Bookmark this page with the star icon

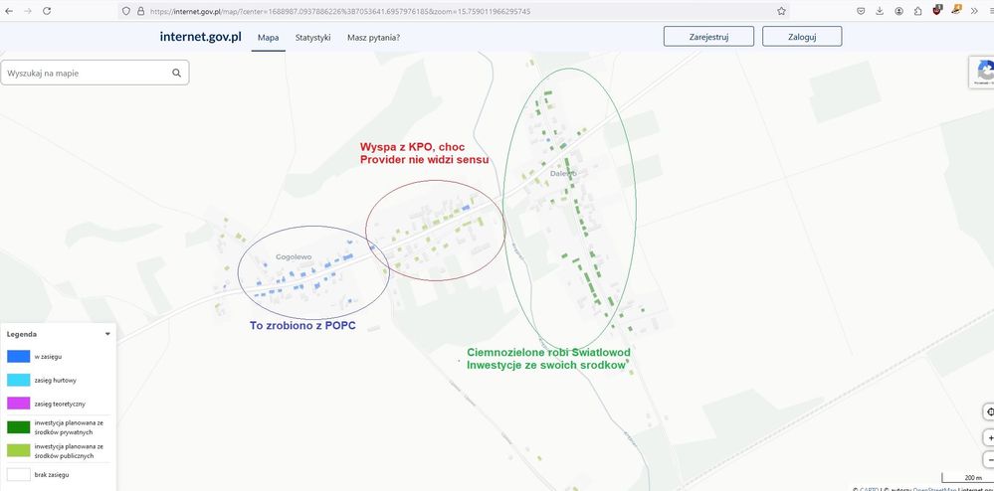(781, 11)
